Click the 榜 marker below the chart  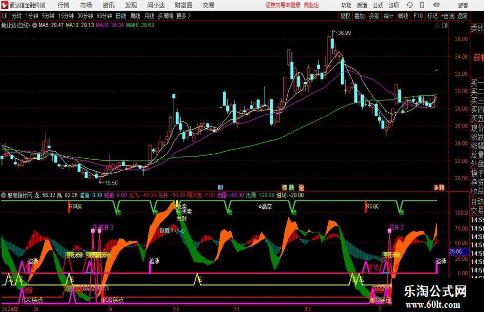pos(284,188)
